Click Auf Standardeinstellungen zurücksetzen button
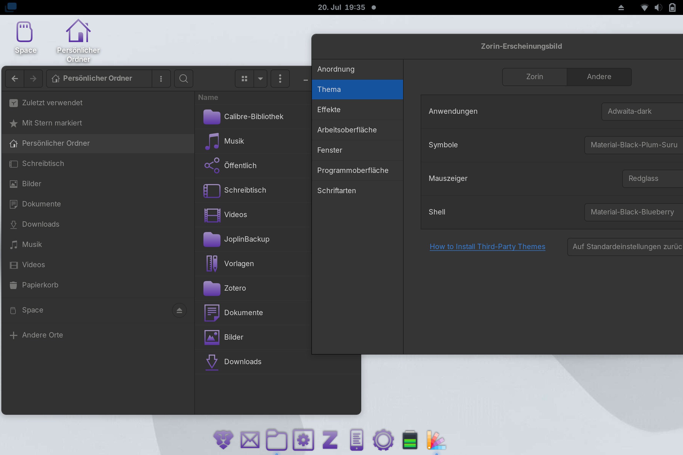The width and height of the screenshot is (683, 455). click(x=625, y=247)
